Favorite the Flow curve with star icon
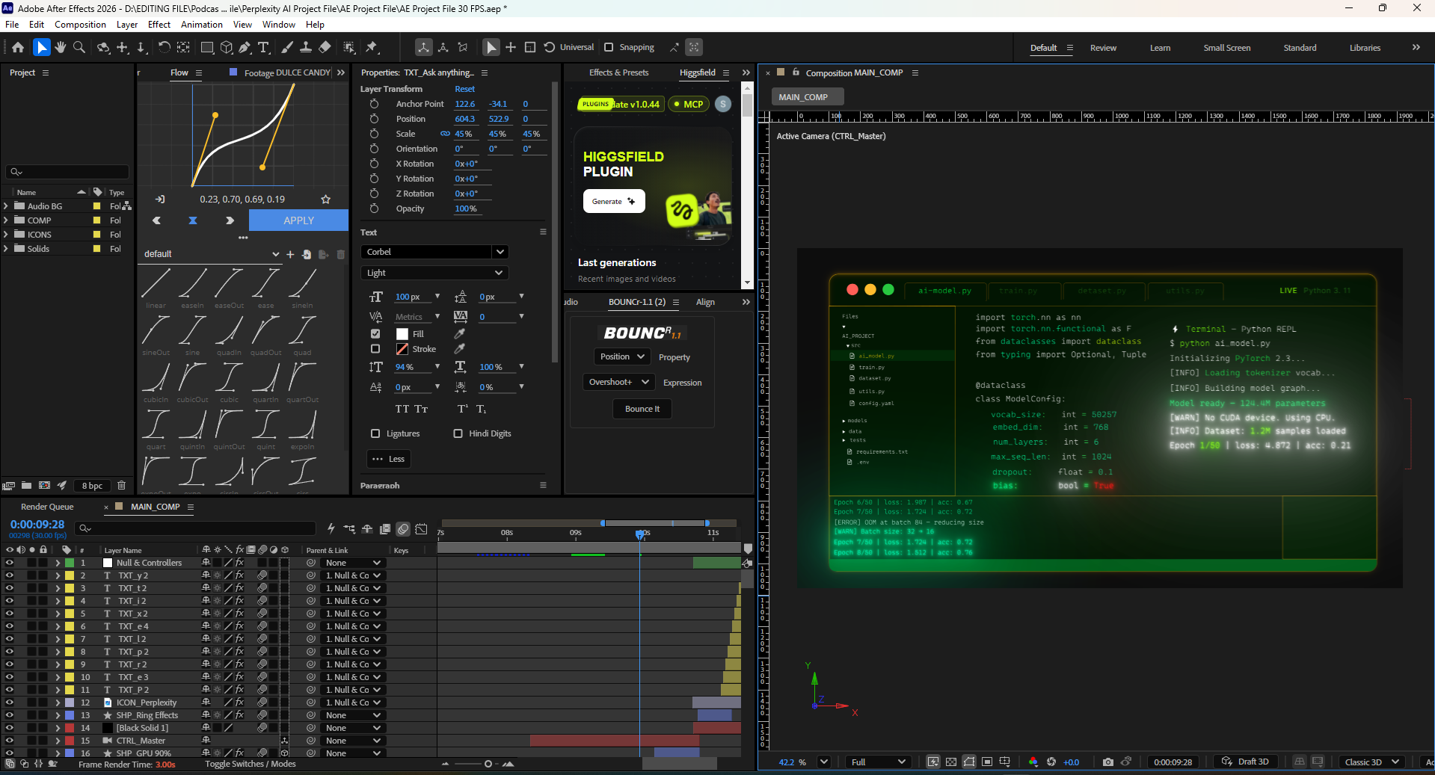This screenshot has height=775, width=1435. (x=325, y=200)
